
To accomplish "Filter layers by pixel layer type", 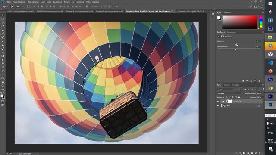I will click(241, 90).
